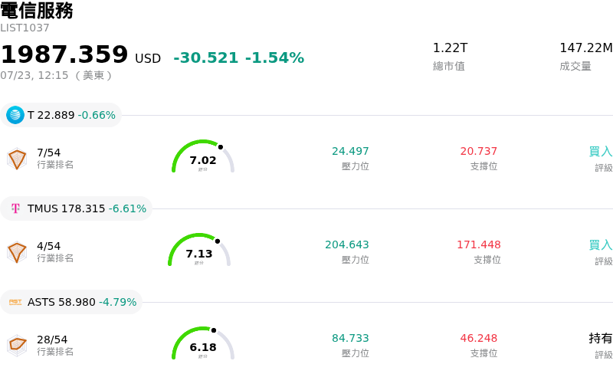Click the AT&T globe logo icon
Viewport: 613px width, 374px height.
pos(15,115)
